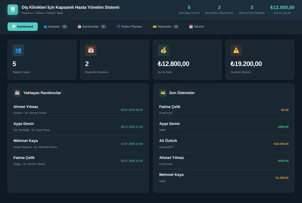Click the ₺19.200,00 Geciken Ödeme value

tap(246, 64)
